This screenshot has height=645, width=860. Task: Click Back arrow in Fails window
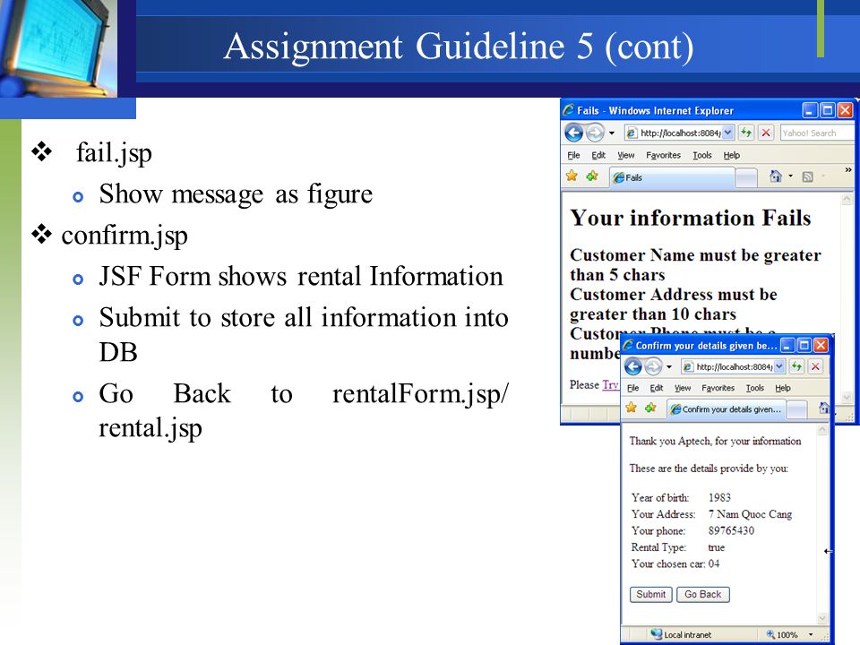coord(573,133)
